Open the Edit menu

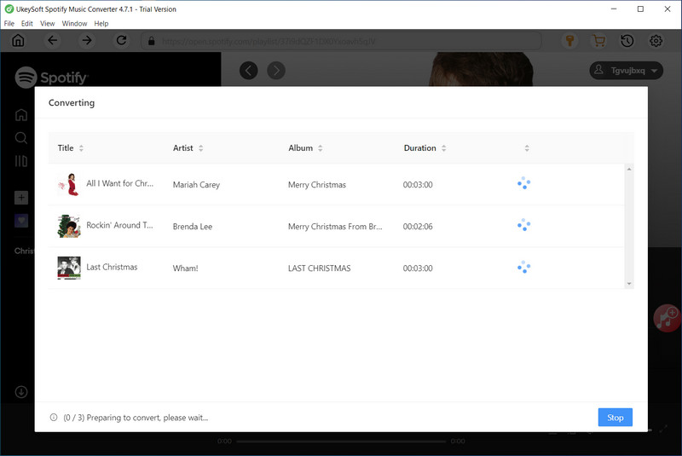click(x=27, y=24)
